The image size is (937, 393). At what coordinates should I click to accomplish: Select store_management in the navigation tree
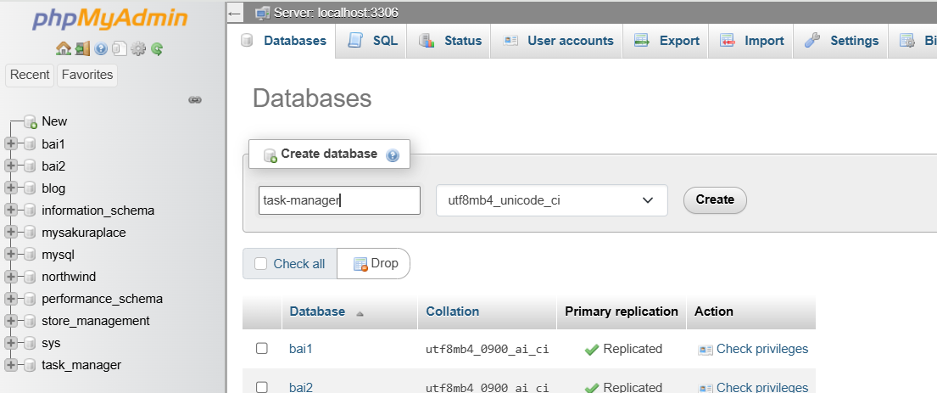pos(96,321)
